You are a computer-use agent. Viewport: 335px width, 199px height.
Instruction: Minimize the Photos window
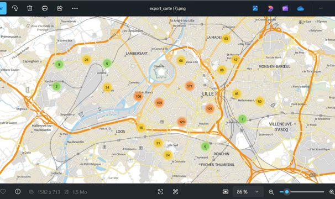tap(321, 8)
